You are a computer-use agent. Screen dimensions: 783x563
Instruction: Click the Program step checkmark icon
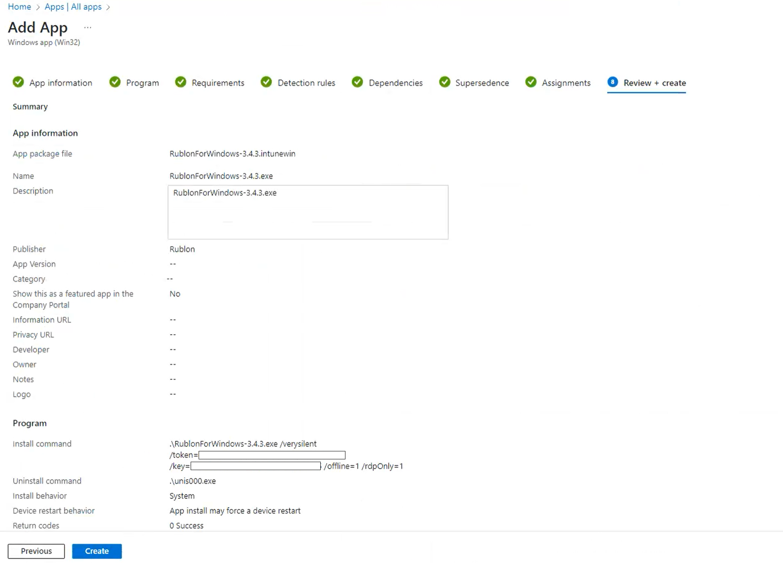coord(115,82)
